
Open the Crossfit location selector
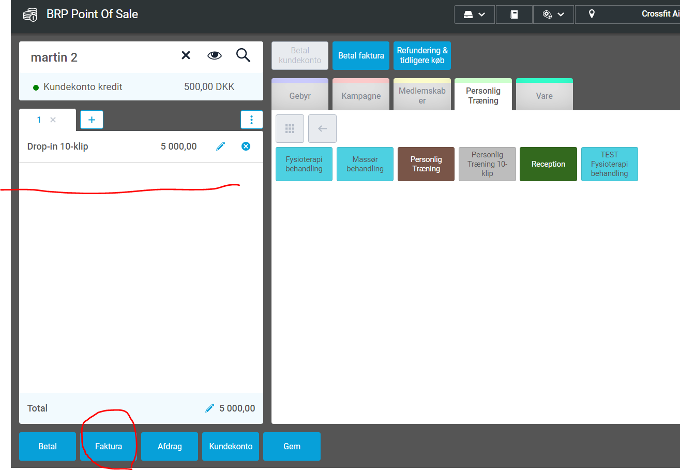[x=627, y=14]
